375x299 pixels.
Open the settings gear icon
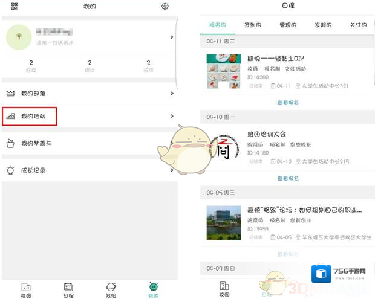[x=165, y=6]
